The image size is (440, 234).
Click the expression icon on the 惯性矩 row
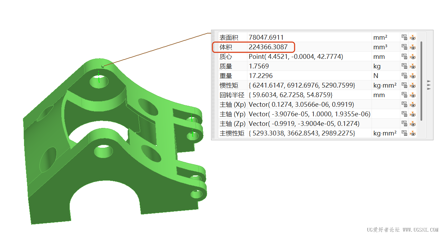coord(404,85)
